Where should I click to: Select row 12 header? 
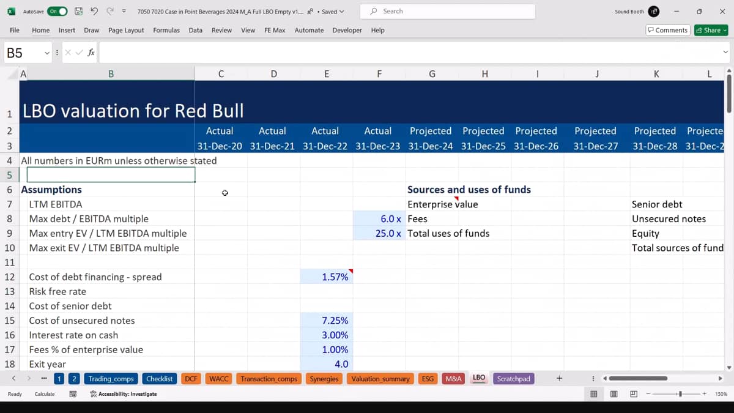coord(9,277)
